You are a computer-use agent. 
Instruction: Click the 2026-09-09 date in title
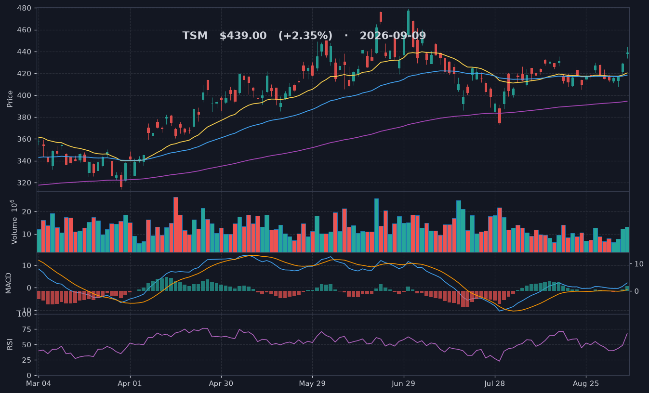393,36
